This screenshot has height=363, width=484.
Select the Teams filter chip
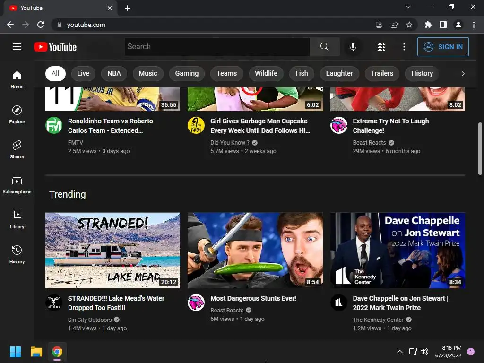pos(226,73)
